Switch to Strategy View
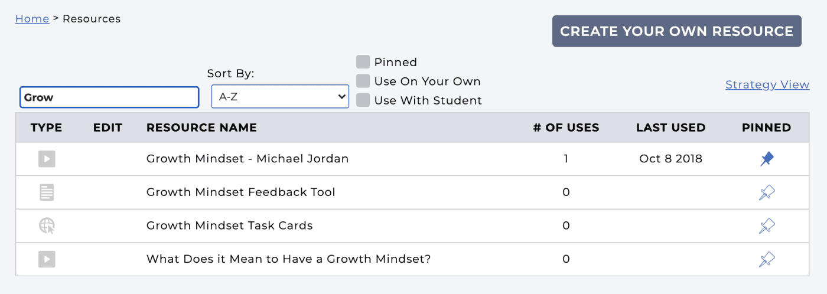 click(767, 85)
